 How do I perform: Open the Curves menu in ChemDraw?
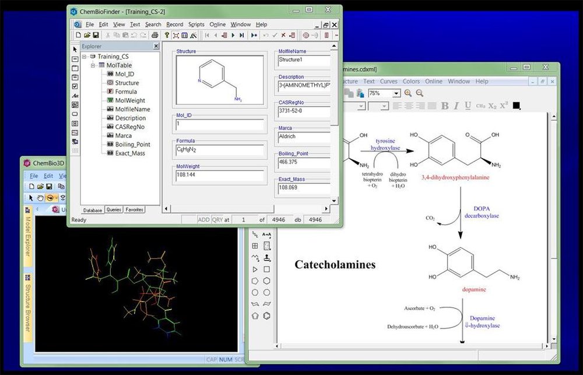coord(389,81)
